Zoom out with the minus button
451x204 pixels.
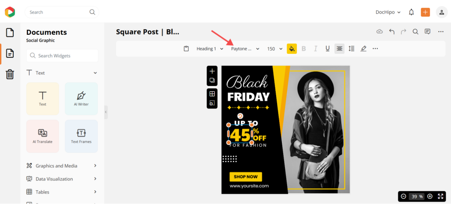[x=403, y=196]
